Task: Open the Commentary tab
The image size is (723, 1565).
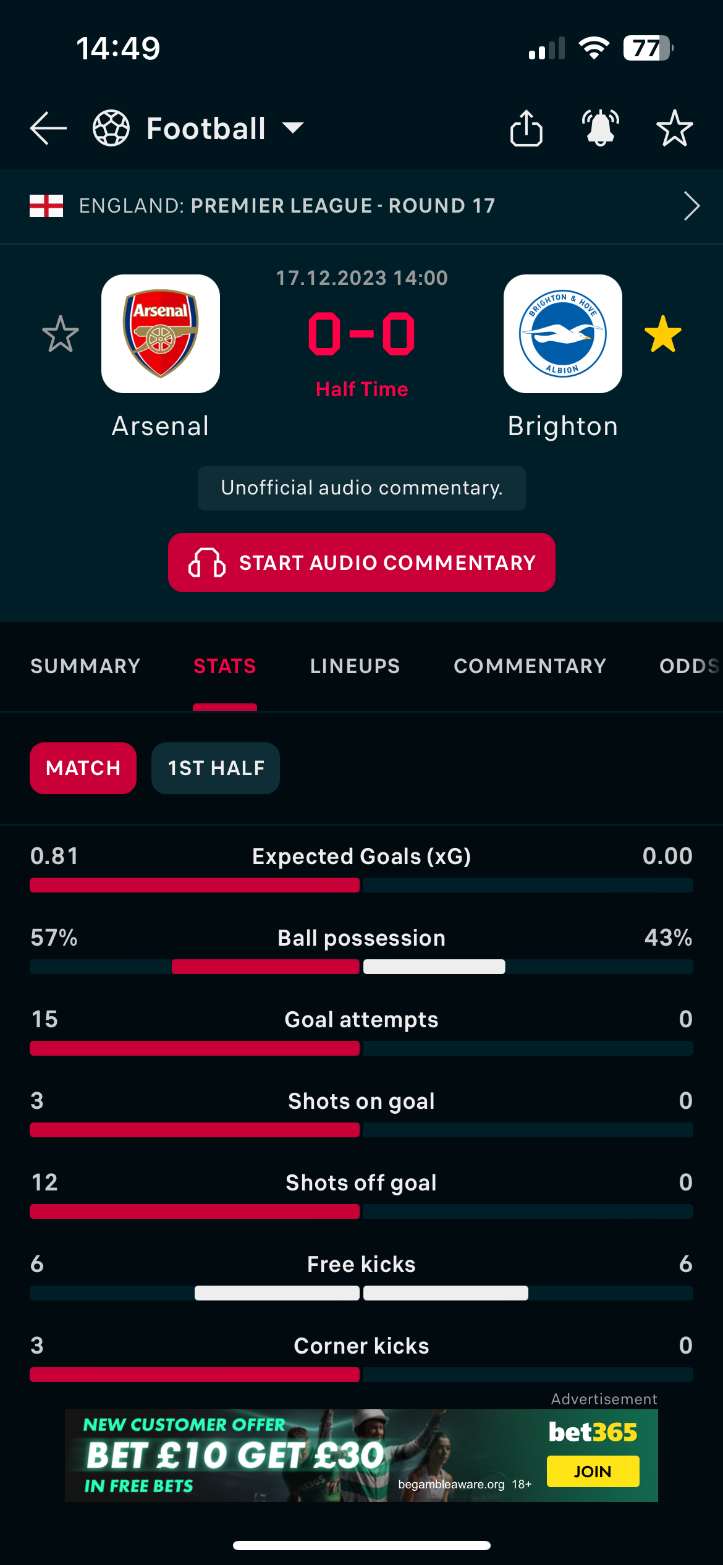Action: [530, 666]
